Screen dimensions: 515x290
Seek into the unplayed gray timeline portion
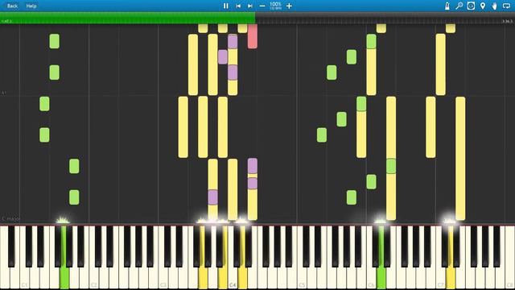385,18
